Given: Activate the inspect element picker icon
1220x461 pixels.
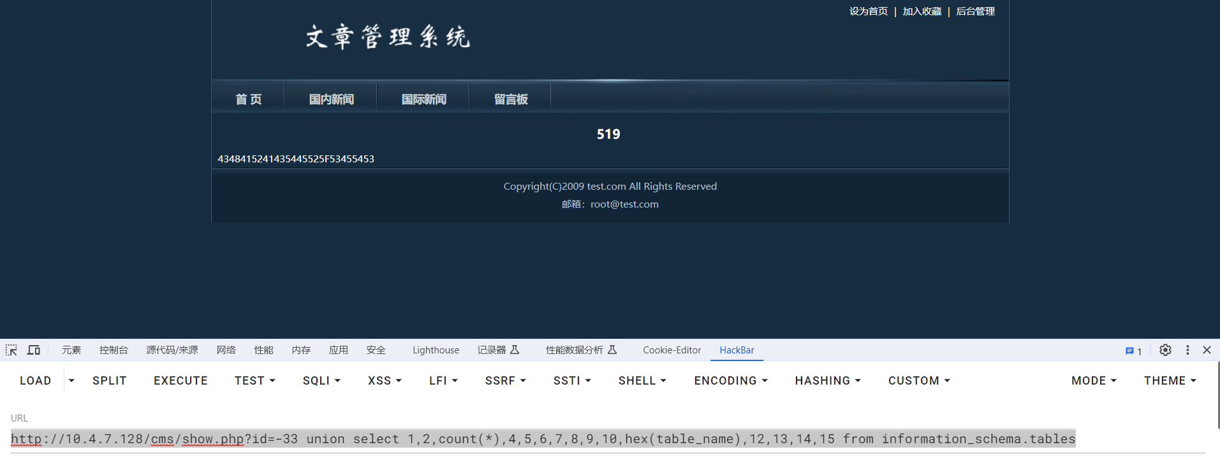Looking at the screenshot, I should click(x=11, y=350).
